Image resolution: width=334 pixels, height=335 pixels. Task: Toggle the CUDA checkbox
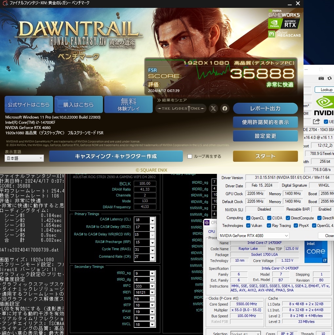click(x=269, y=218)
